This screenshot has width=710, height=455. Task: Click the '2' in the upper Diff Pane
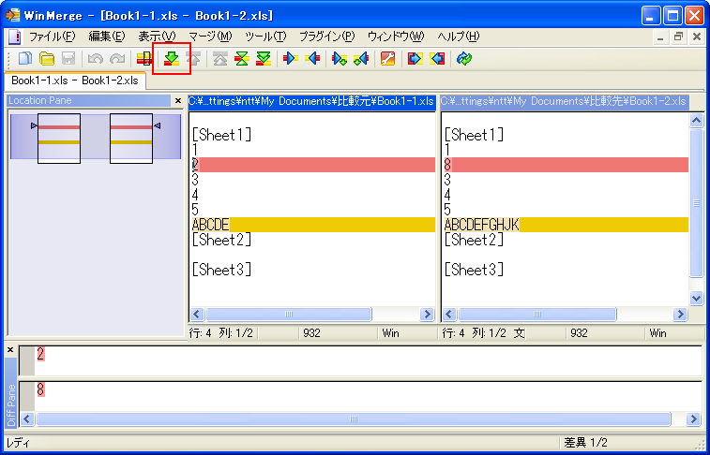pyautogui.click(x=40, y=354)
